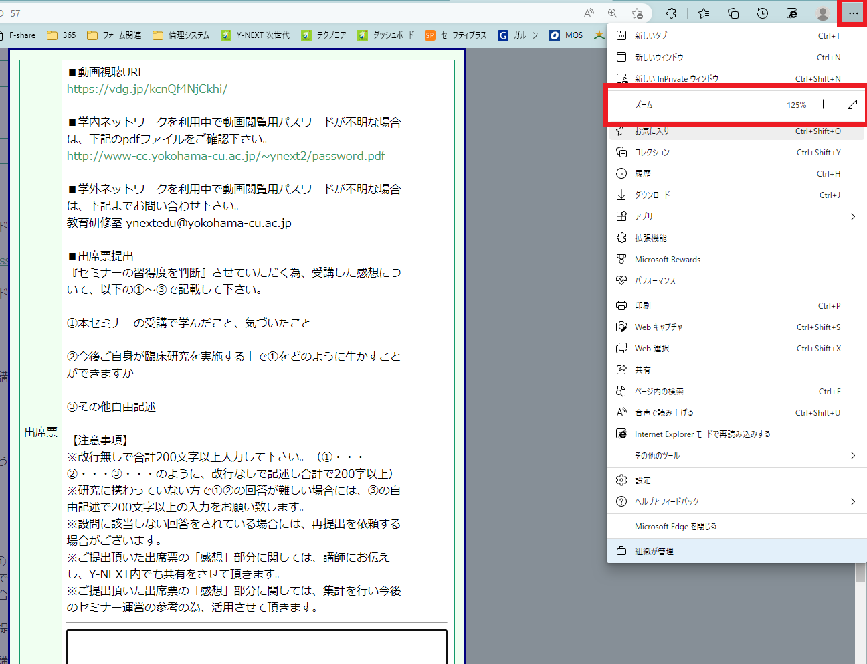This screenshot has width=867, height=664.
Task: Open the History clock icon in toolbar
Action: (763, 13)
